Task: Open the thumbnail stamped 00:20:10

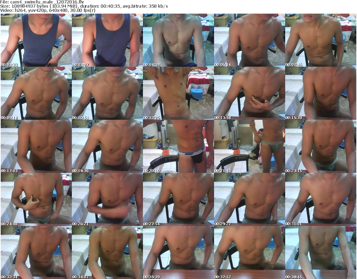Action: [x=178, y=146]
